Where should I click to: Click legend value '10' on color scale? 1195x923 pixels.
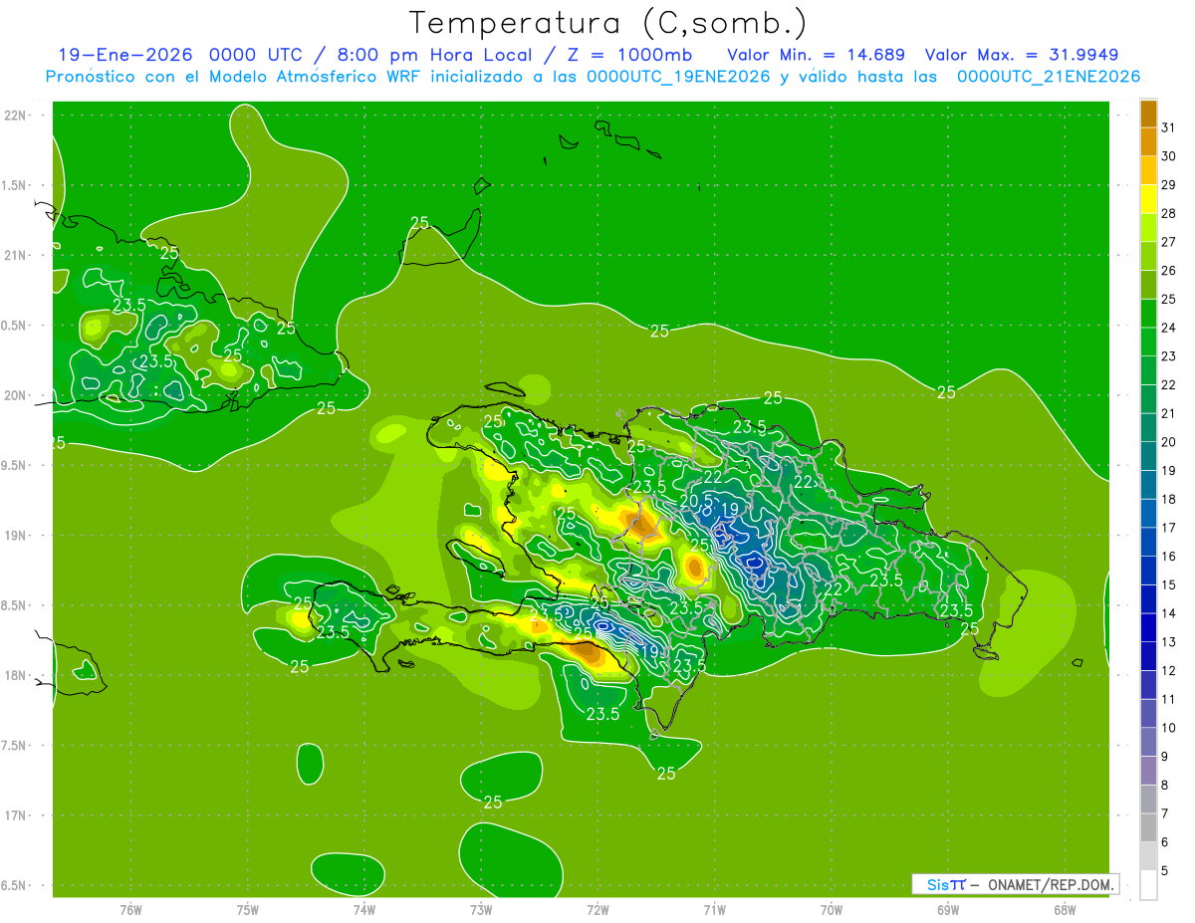1169,728
